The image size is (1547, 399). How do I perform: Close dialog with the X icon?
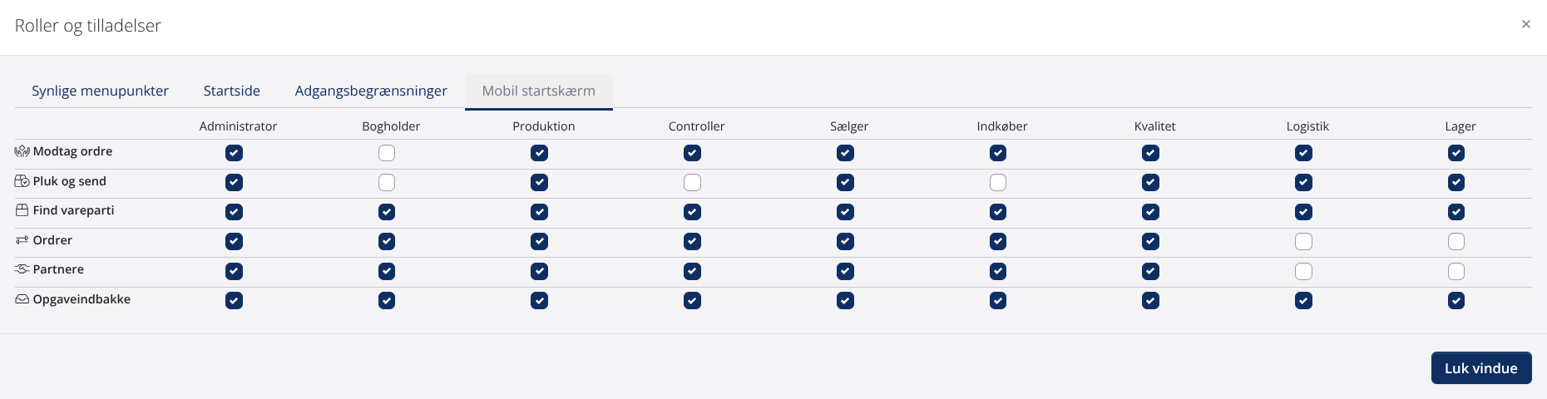coord(1525,24)
